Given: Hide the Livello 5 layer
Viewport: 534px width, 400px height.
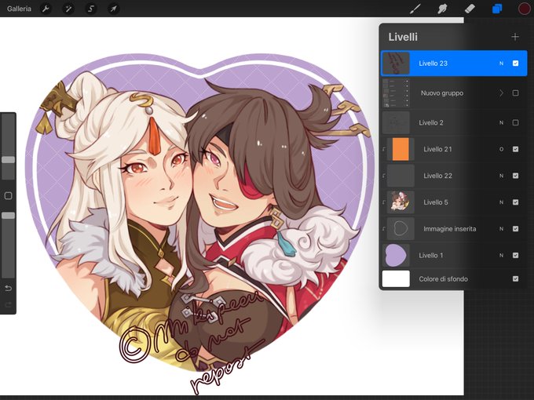Looking at the screenshot, I should pos(516,202).
